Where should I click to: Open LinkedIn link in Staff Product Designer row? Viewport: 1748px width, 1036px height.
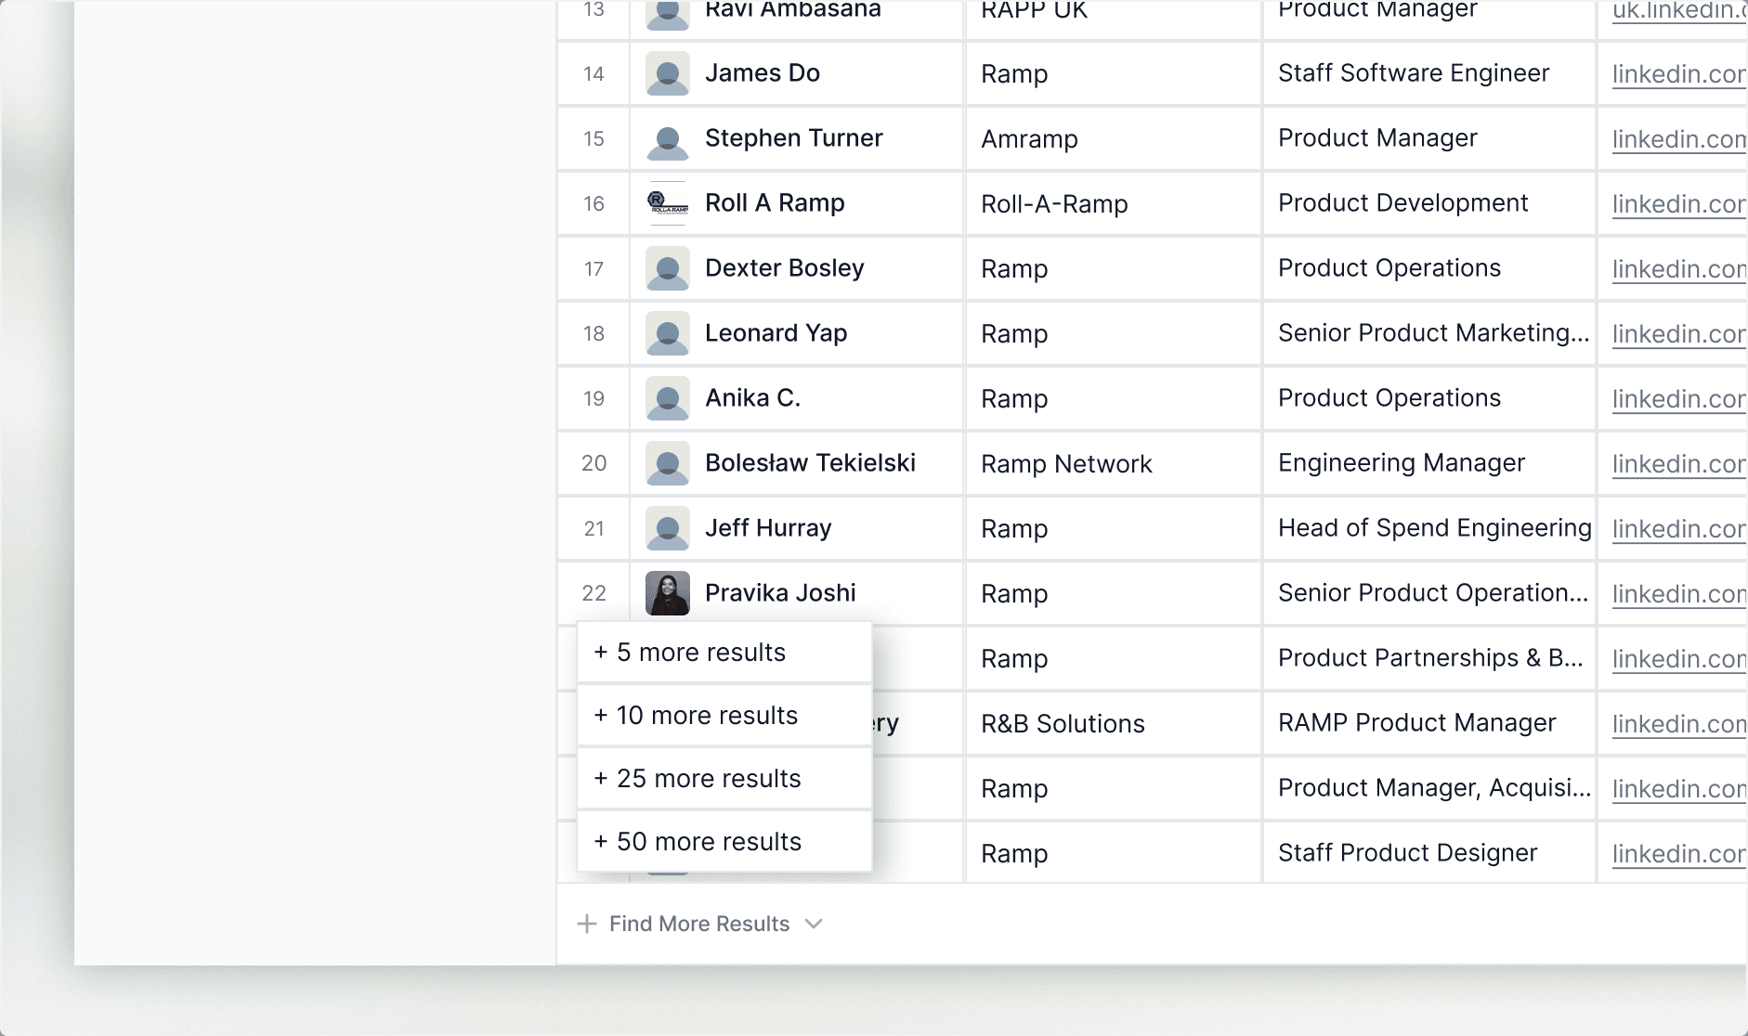click(1679, 854)
